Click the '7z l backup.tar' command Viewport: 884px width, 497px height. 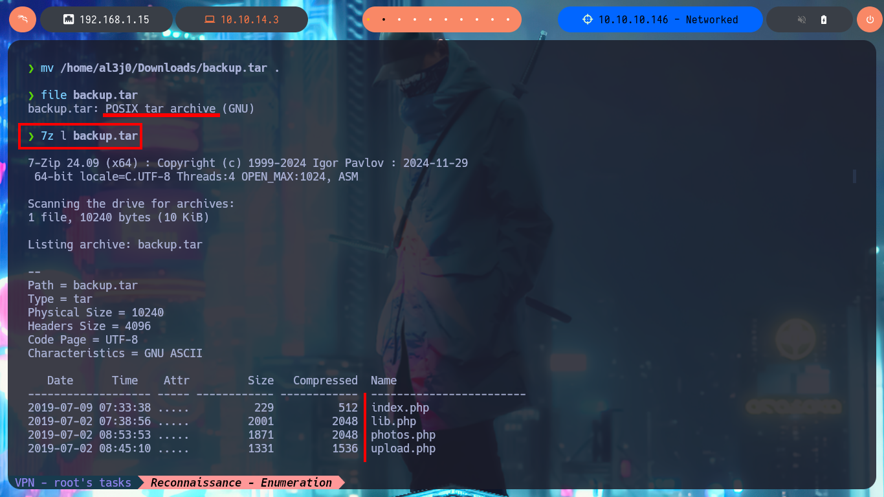click(89, 136)
